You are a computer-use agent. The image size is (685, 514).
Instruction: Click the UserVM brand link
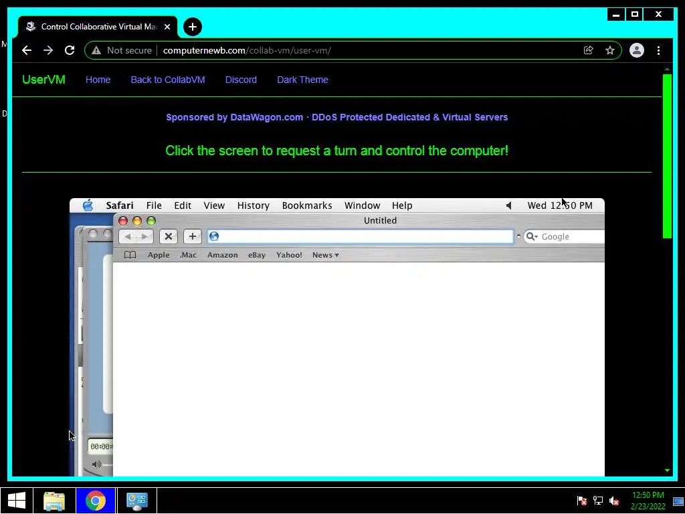43,80
